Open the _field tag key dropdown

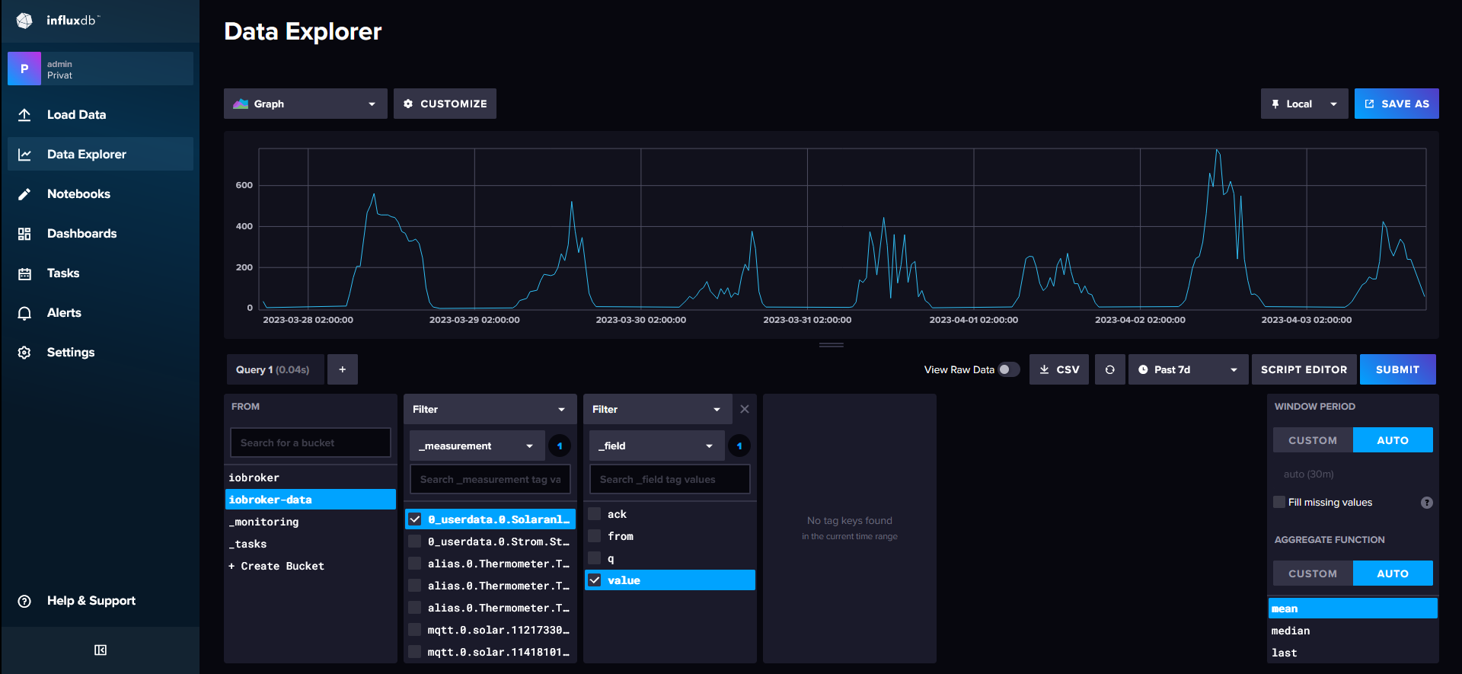tap(657, 446)
